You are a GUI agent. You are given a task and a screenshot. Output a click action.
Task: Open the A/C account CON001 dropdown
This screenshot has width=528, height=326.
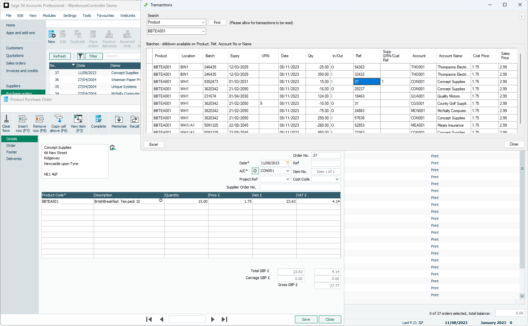[x=288, y=171]
